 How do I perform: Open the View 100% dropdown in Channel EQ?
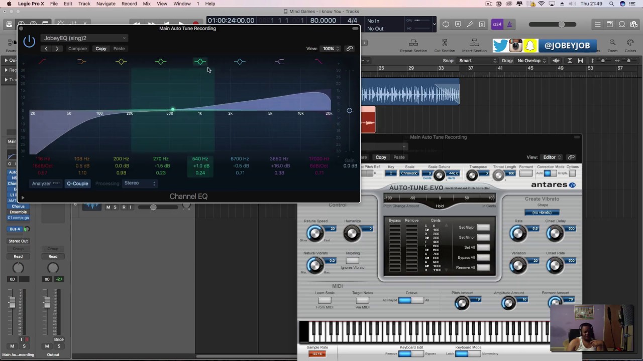coord(331,49)
